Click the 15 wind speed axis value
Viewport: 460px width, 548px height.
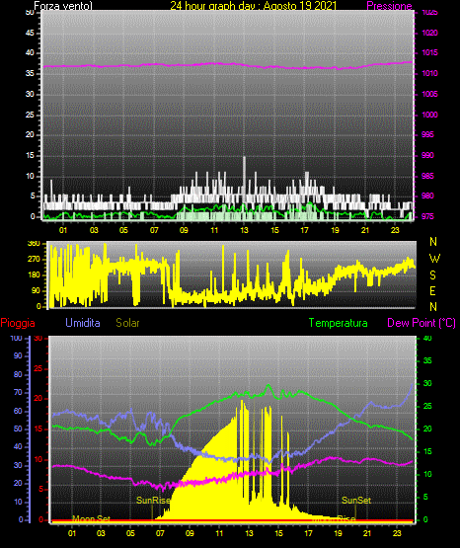pyautogui.click(x=30, y=156)
